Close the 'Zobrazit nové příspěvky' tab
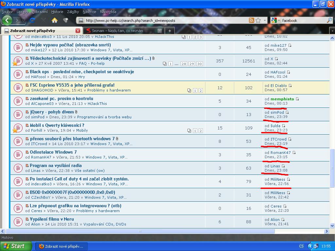 point(78,31)
